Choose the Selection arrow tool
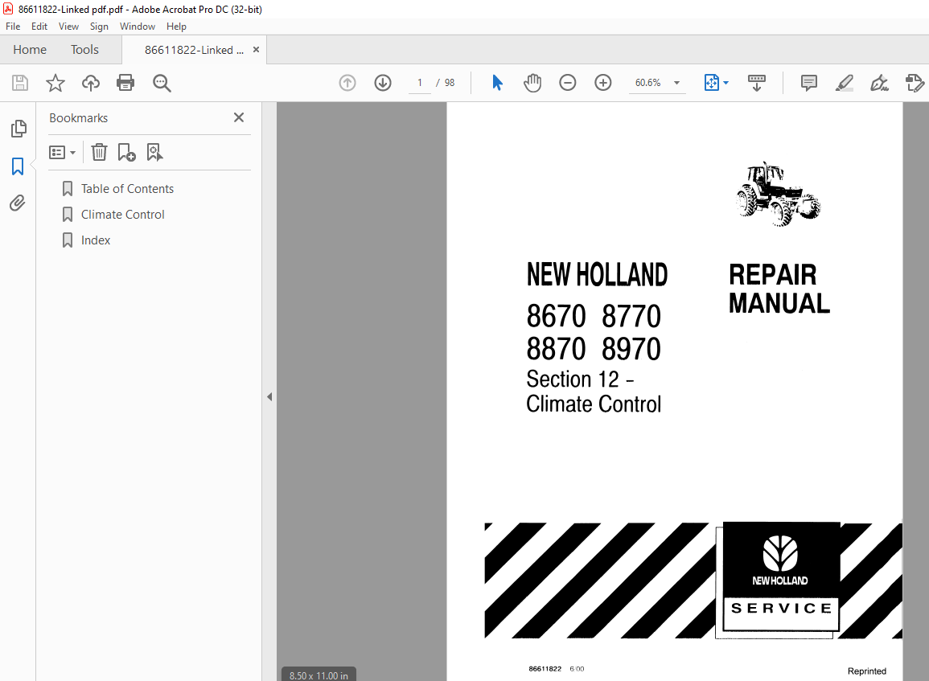This screenshot has width=929, height=681. [497, 83]
